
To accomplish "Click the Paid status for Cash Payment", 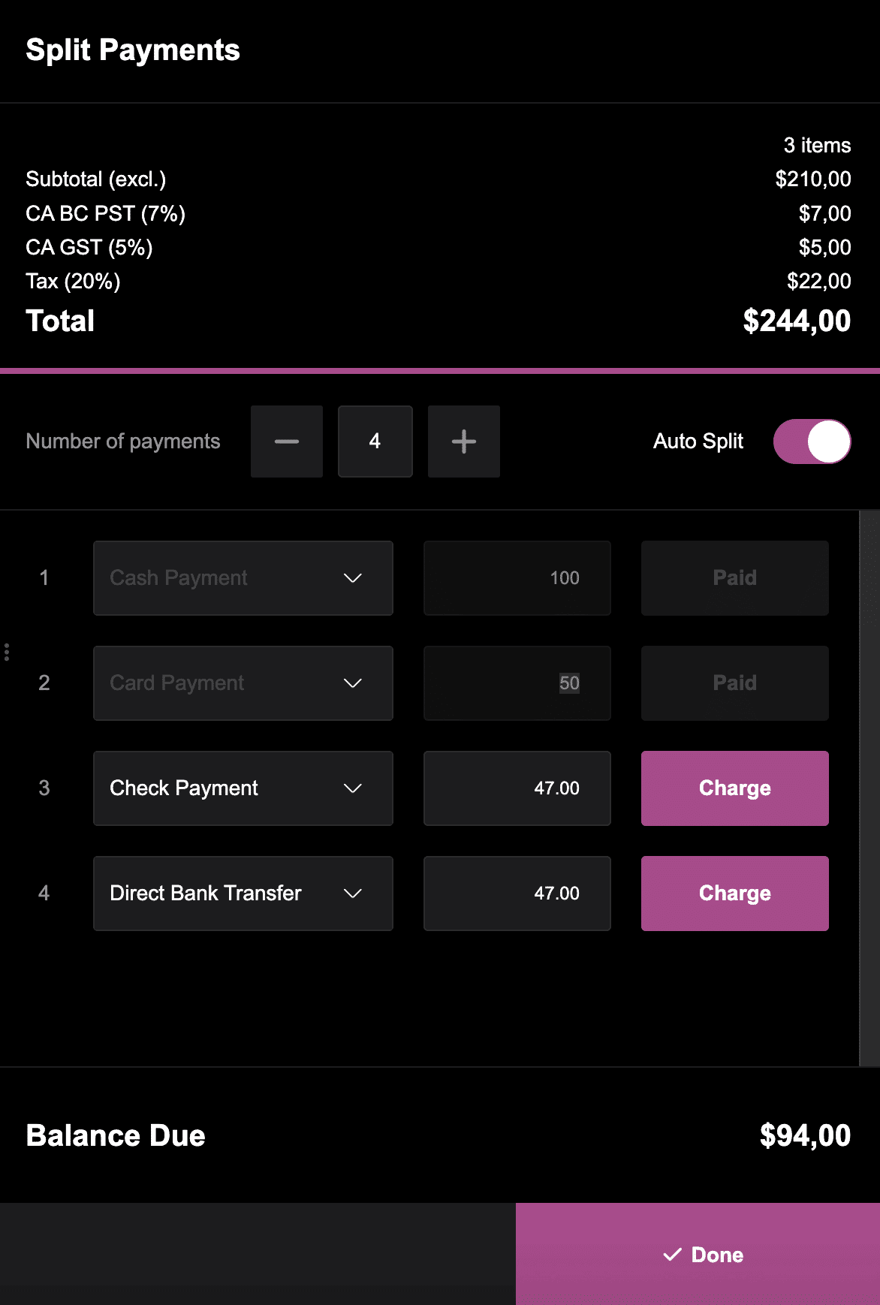I will click(734, 578).
